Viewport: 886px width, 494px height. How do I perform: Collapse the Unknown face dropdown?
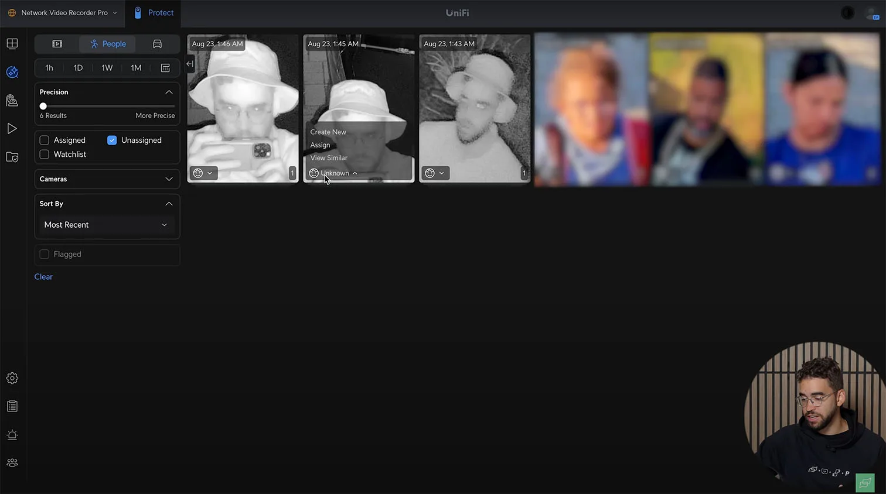pyautogui.click(x=333, y=173)
